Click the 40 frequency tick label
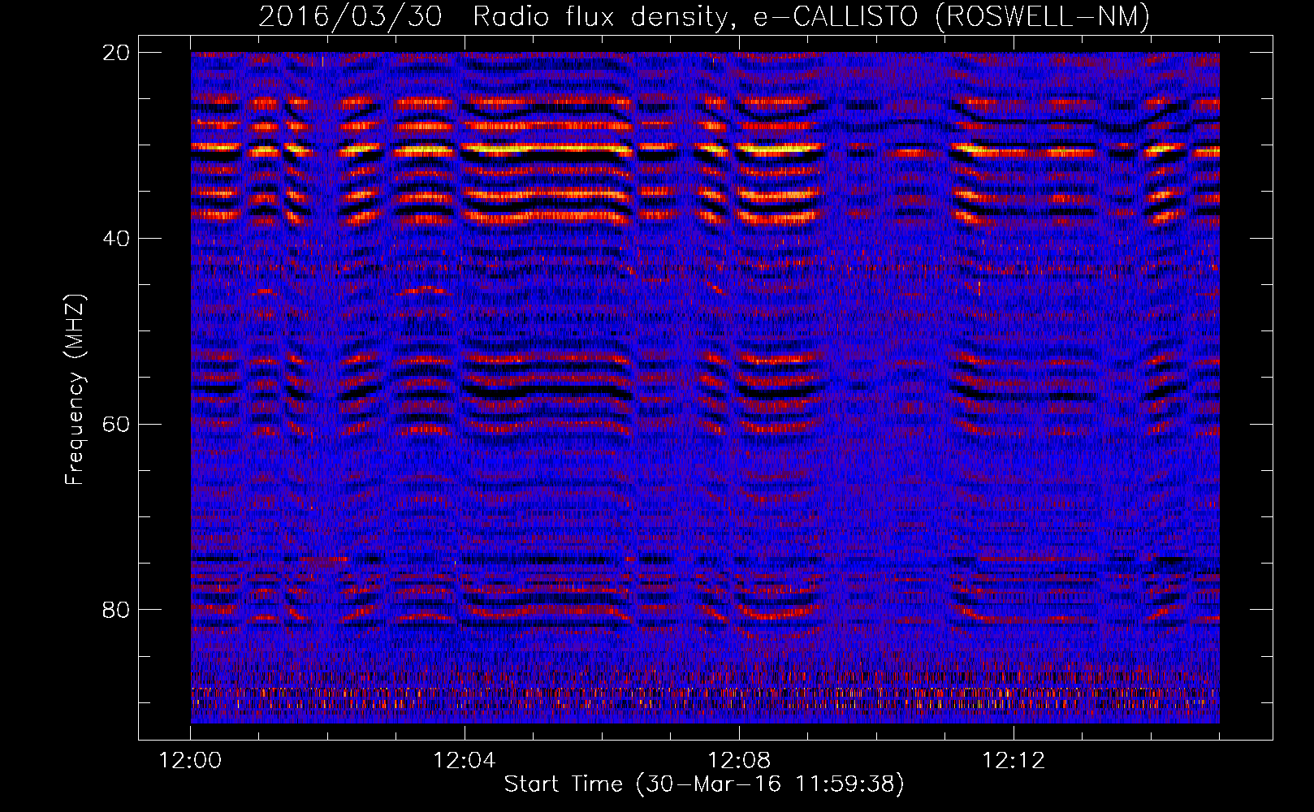 (116, 239)
